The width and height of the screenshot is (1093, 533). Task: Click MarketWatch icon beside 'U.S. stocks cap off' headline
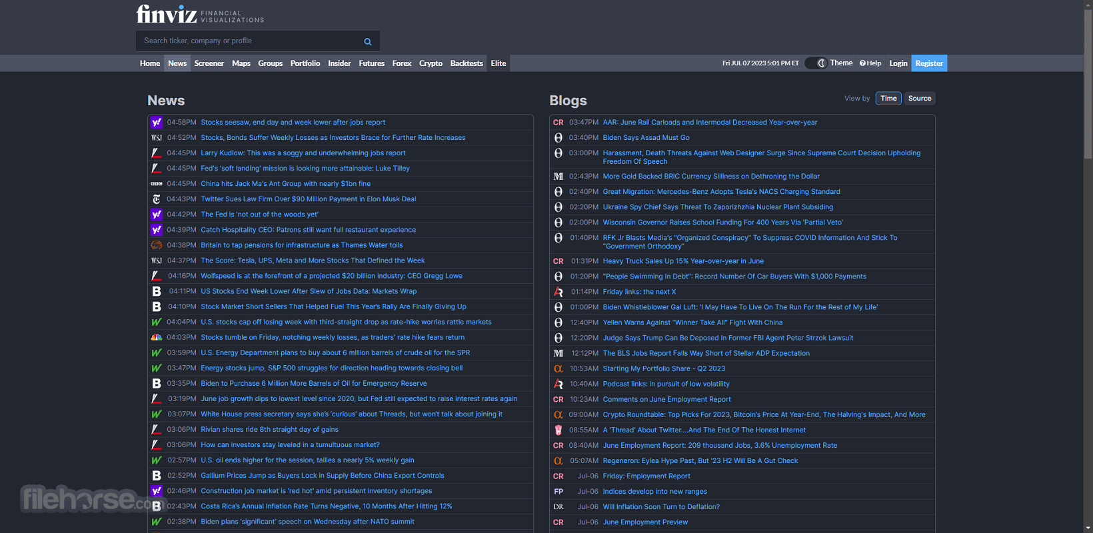click(157, 322)
